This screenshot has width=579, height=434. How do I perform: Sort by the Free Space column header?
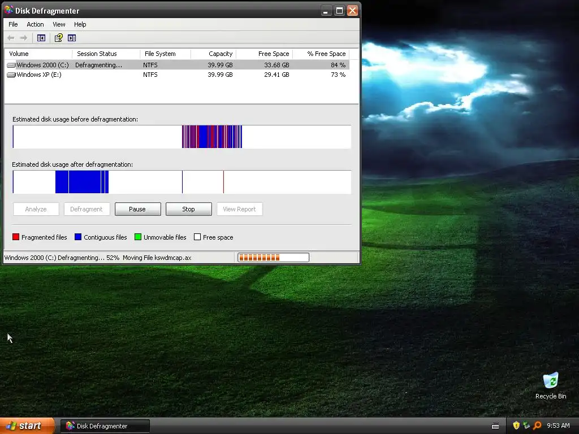coord(265,54)
